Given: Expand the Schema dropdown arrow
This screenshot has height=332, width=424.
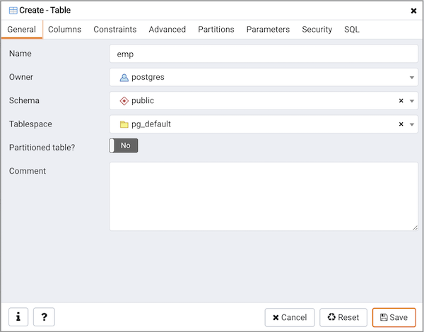Looking at the screenshot, I should pyautogui.click(x=411, y=101).
